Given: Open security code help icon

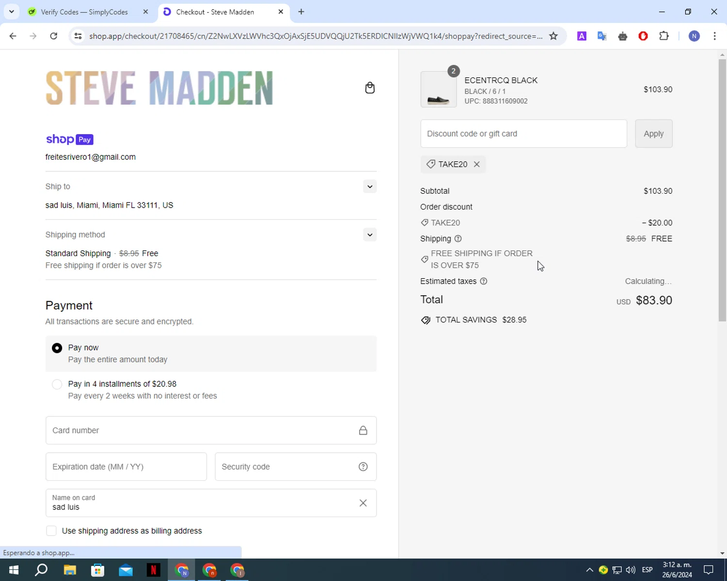Looking at the screenshot, I should [x=363, y=467].
